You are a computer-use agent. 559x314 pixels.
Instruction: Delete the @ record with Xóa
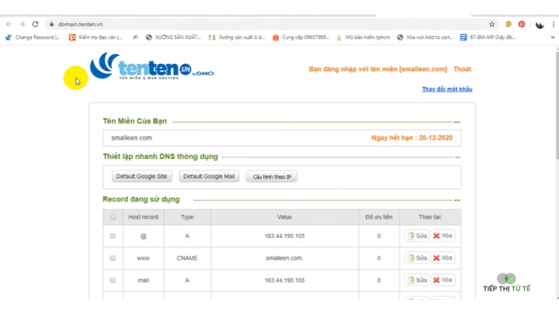pos(443,236)
